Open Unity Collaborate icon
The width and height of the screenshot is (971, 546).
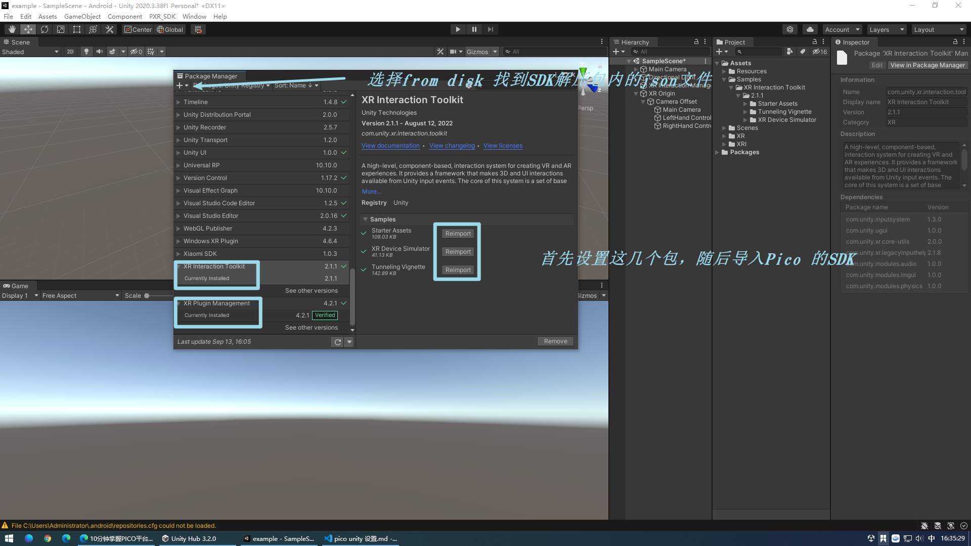790,29
